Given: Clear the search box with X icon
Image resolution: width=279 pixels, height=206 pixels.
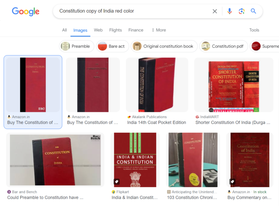Looking at the screenshot, I should click(215, 11).
